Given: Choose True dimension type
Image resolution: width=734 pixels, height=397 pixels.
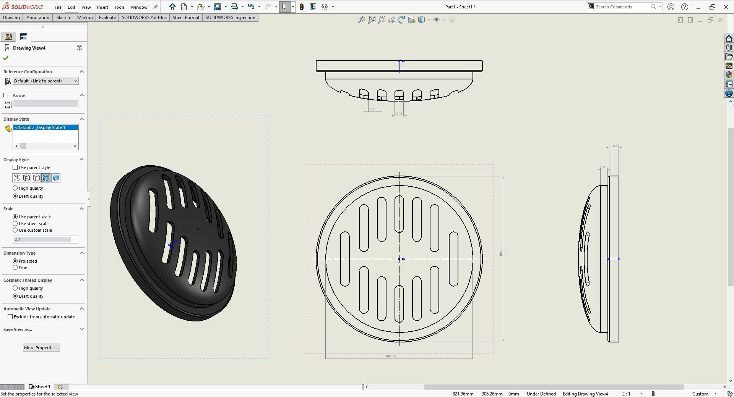Looking at the screenshot, I should tap(15, 268).
